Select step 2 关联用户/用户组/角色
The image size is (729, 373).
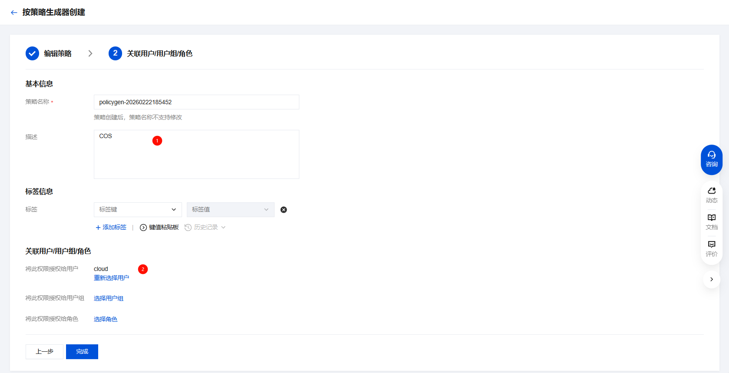115,53
